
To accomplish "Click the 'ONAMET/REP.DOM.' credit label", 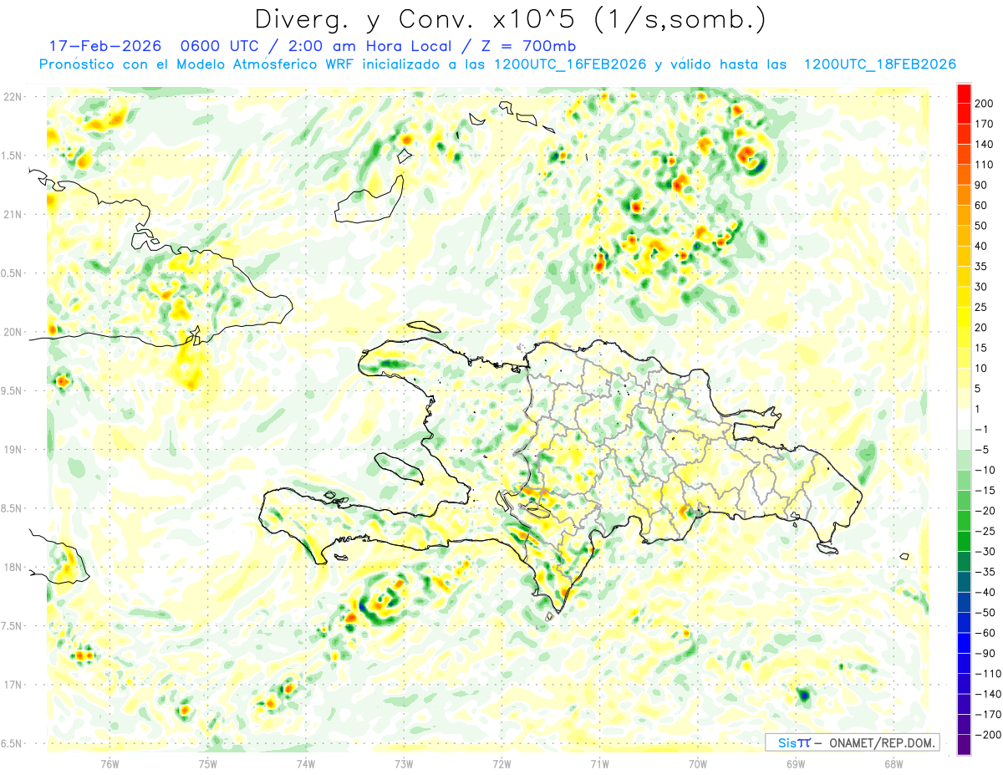I will click(x=881, y=742).
